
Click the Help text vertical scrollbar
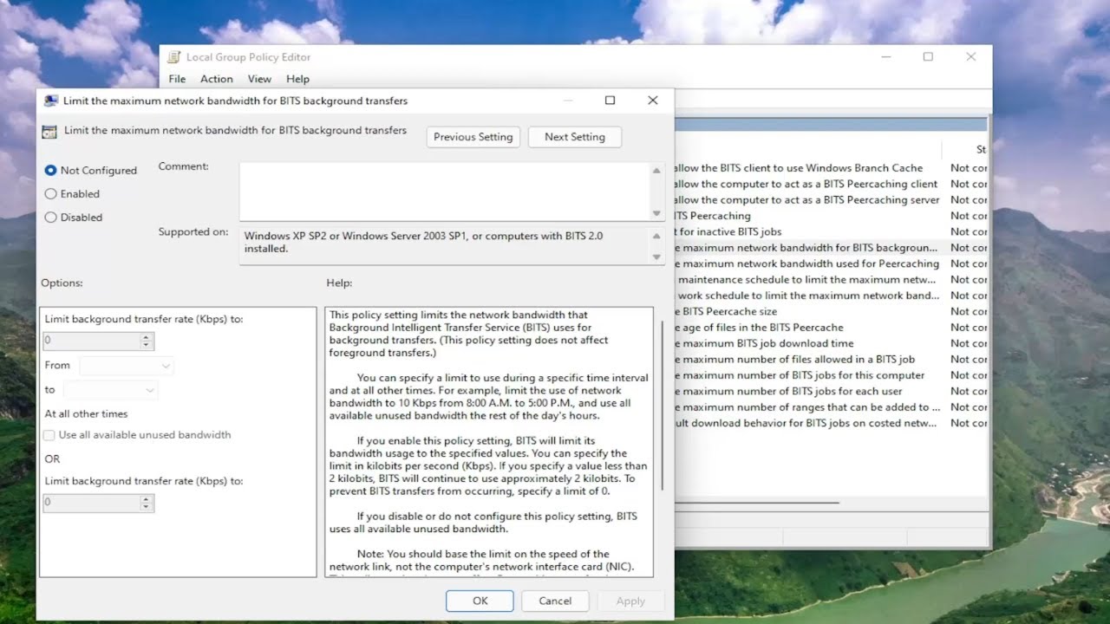(x=663, y=405)
